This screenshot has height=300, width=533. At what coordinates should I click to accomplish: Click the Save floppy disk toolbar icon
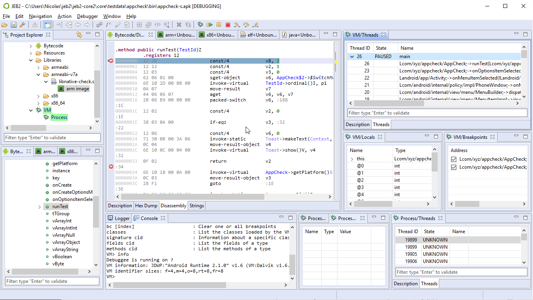[x=14, y=25]
